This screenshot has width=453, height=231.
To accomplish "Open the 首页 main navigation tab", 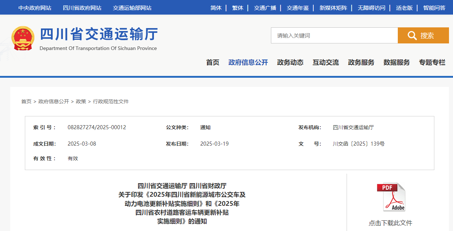I will (x=213, y=62).
